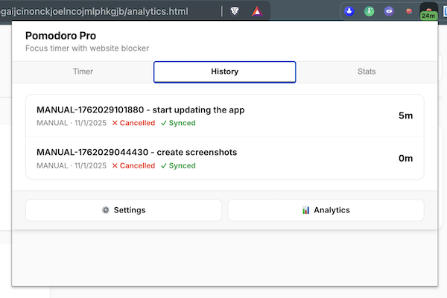447x298 pixels.
Task: Click the green round extension icon
Action: coord(370,11)
